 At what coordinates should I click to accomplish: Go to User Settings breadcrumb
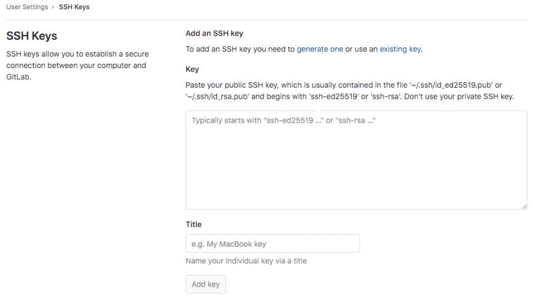(x=27, y=7)
